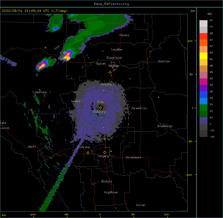
Task: Click the Innisfail city label
Action: [x=107, y=84]
